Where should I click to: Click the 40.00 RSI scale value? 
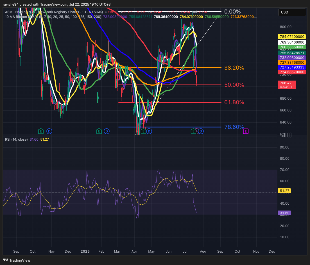285,204
